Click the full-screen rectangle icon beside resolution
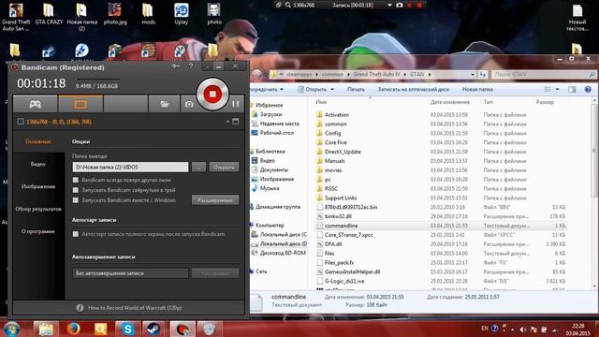The width and height of the screenshot is (599, 337). tap(236, 122)
